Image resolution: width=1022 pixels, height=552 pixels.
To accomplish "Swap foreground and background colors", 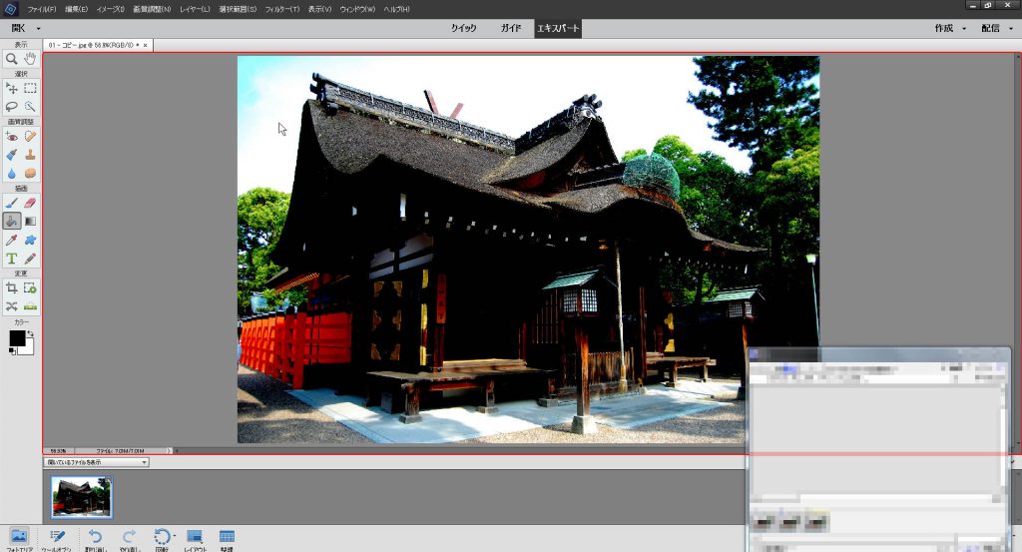I will [x=31, y=332].
